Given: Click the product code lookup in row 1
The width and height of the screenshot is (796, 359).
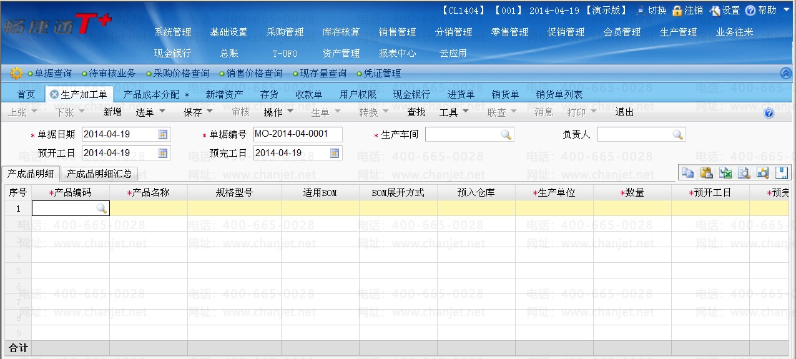Looking at the screenshot, I should (x=101, y=208).
